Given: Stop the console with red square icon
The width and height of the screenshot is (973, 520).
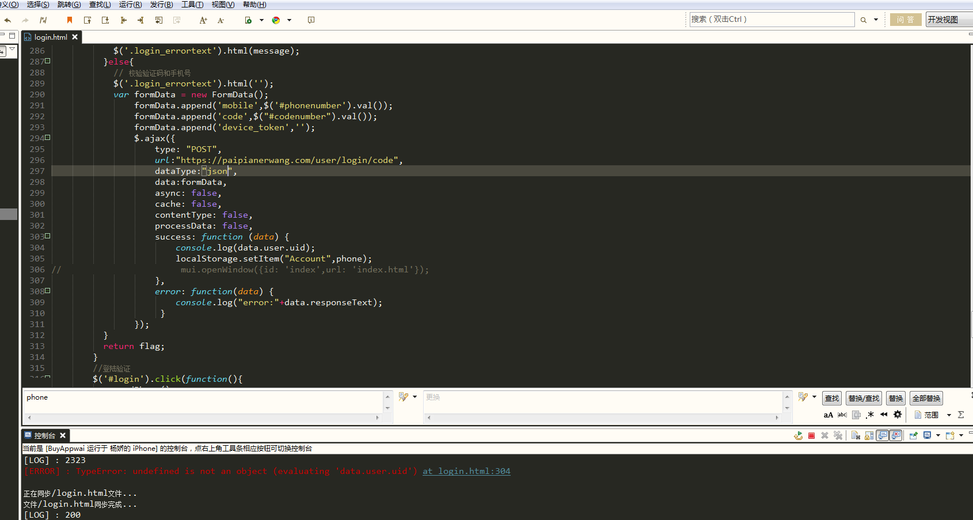Looking at the screenshot, I should click(x=811, y=436).
